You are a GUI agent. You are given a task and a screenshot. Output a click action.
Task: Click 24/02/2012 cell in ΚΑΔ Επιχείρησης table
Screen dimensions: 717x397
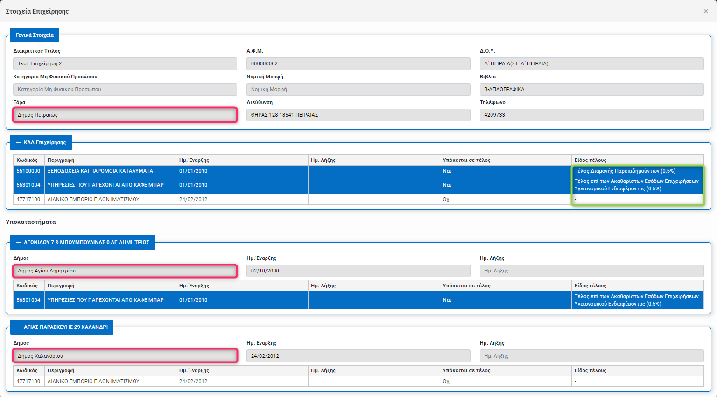[x=242, y=199]
